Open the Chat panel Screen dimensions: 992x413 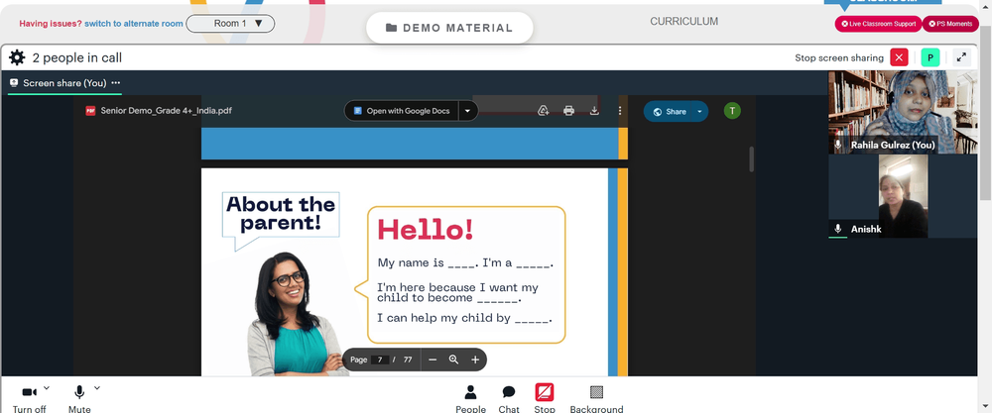[509, 399]
